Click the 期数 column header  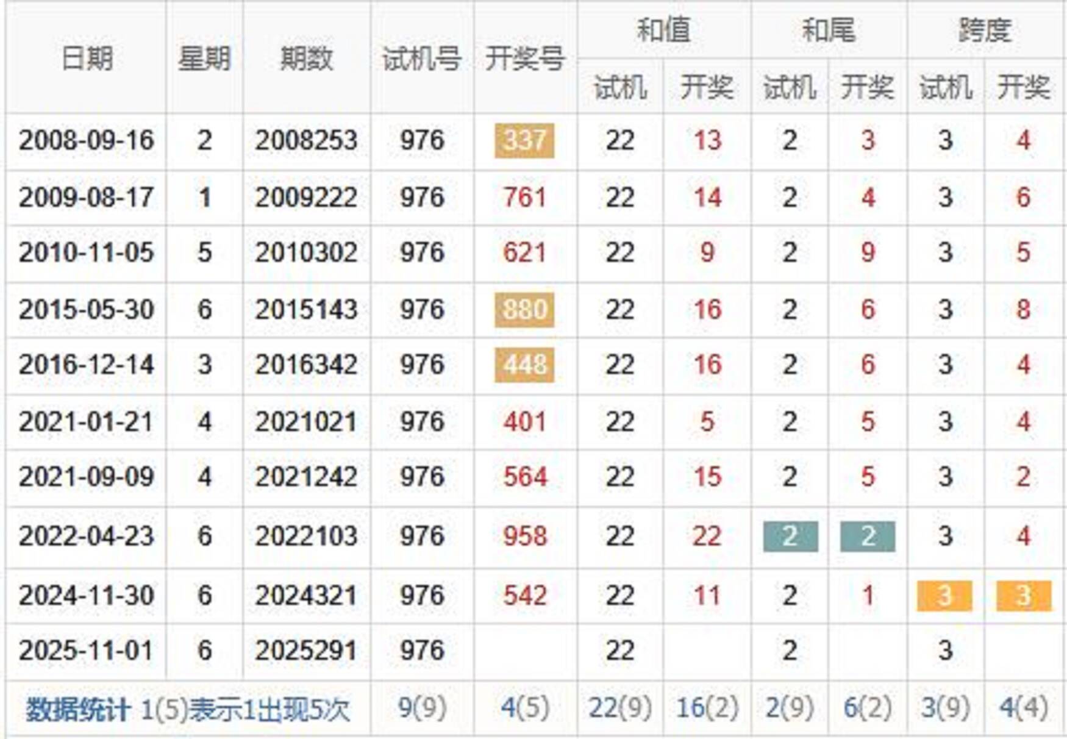306,59
